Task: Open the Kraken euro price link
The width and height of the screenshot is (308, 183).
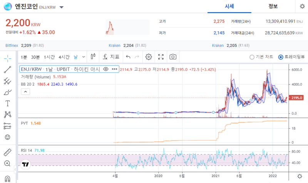Action: coord(218,45)
